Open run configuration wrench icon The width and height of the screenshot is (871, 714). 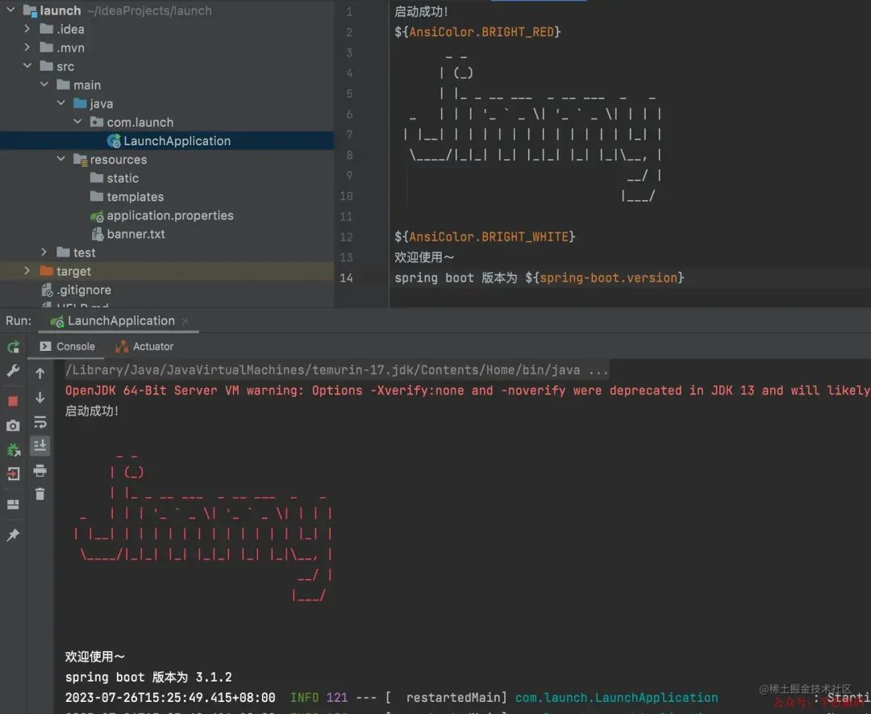[x=14, y=370]
